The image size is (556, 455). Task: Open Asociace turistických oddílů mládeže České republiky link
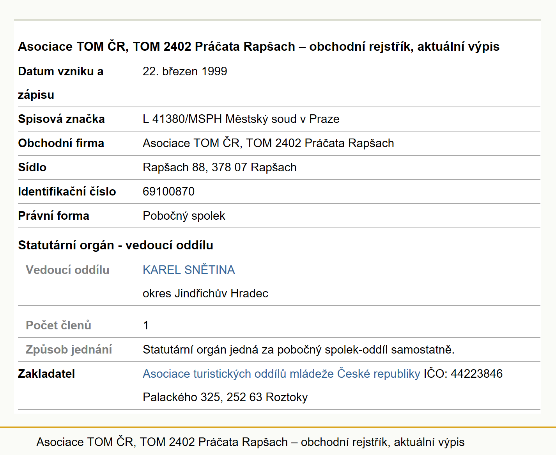click(281, 373)
